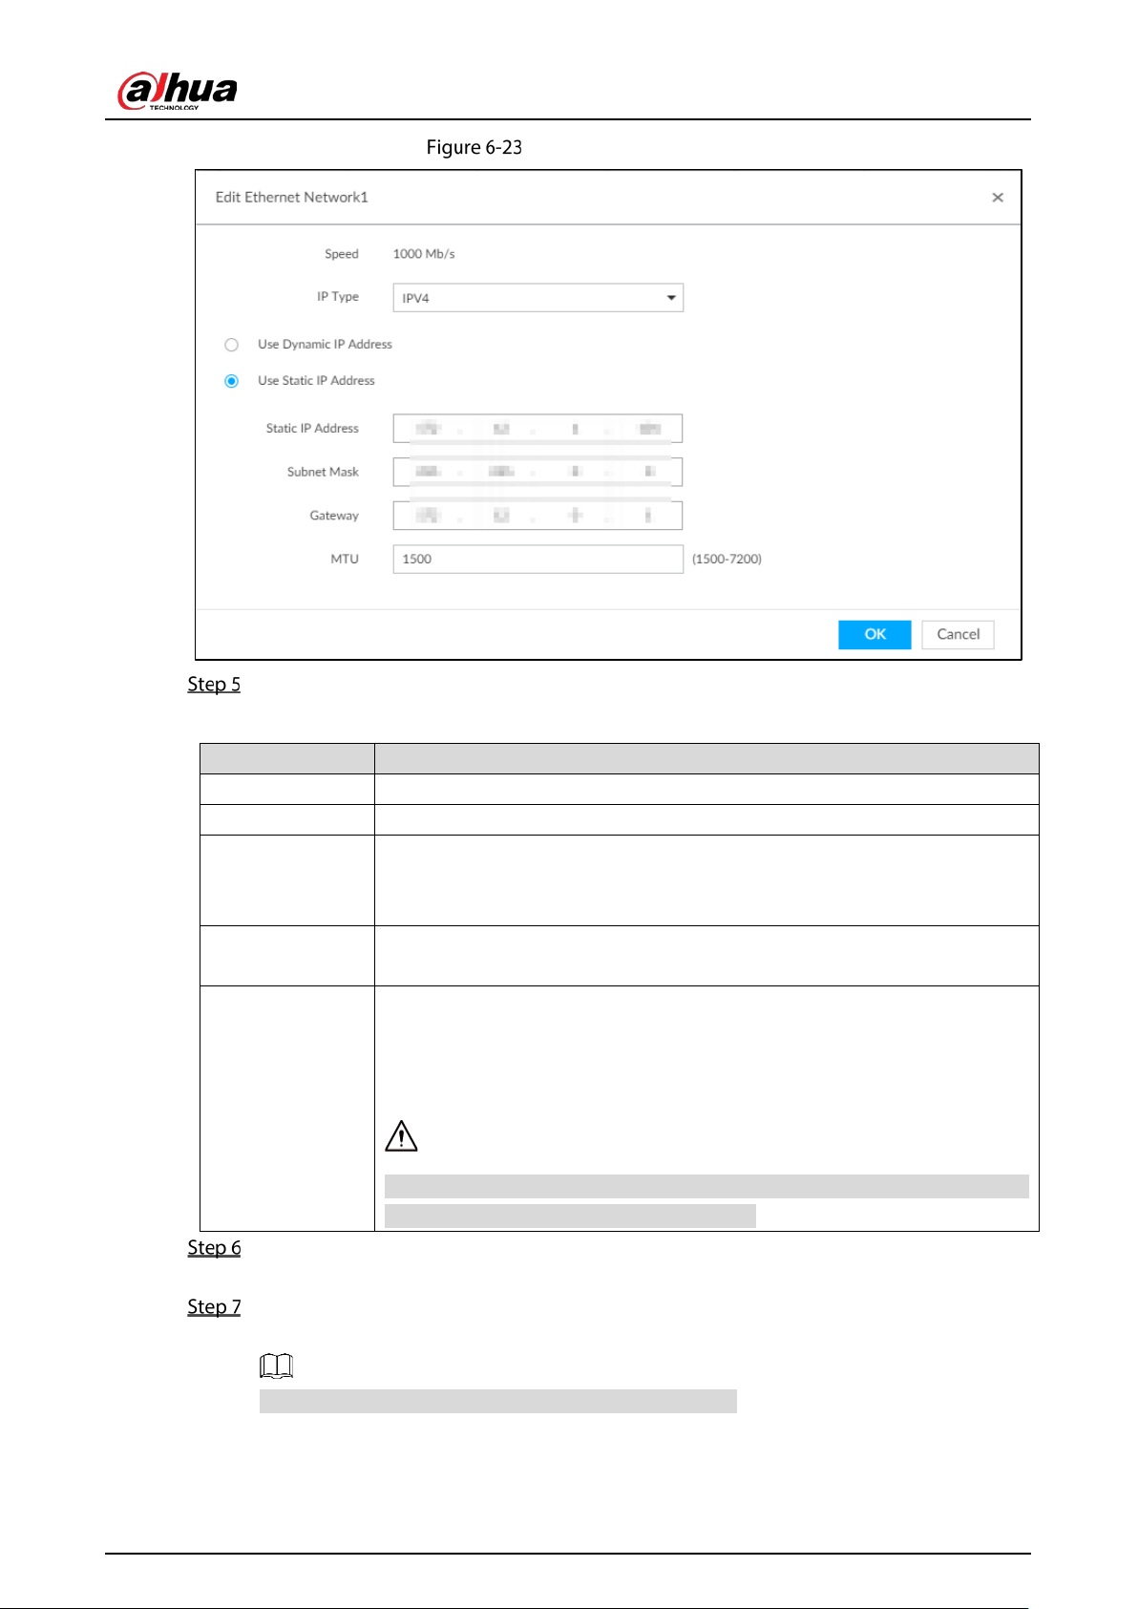The height and width of the screenshot is (1609, 1138).
Task: Click the Subnet Mask field
Action: tap(537, 472)
